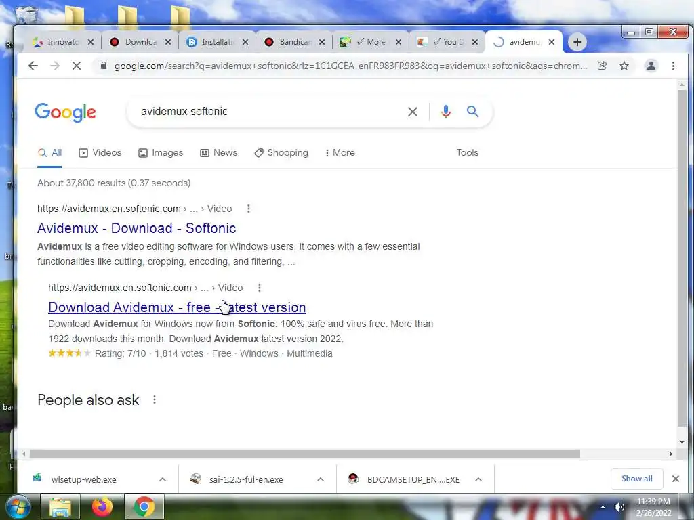
Task: Close the Bandicam tab
Action: [322, 42]
